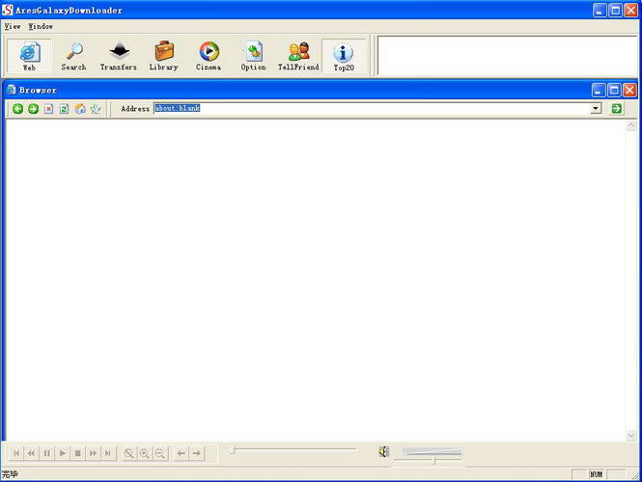The height and width of the screenshot is (482, 642).
Task: Click the browser scrollbar up arrow
Action: [x=631, y=126]
